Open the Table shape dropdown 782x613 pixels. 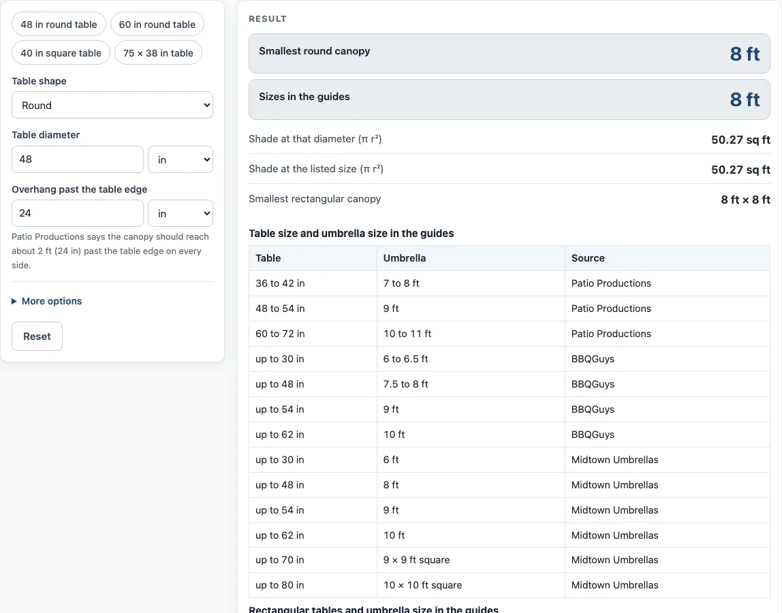[x=112, y=106]
